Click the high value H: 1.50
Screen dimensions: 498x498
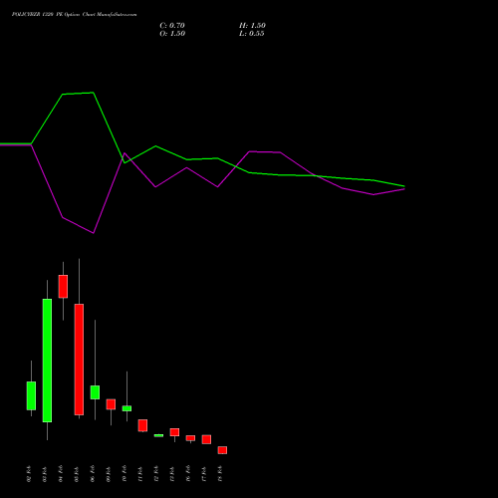pyautogui.click(x=252, y=26)
